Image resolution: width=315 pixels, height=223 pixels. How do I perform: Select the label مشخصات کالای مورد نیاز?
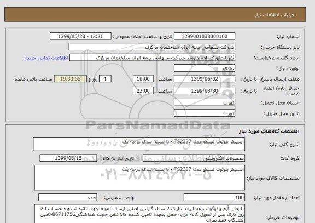[x=273, y=178]
